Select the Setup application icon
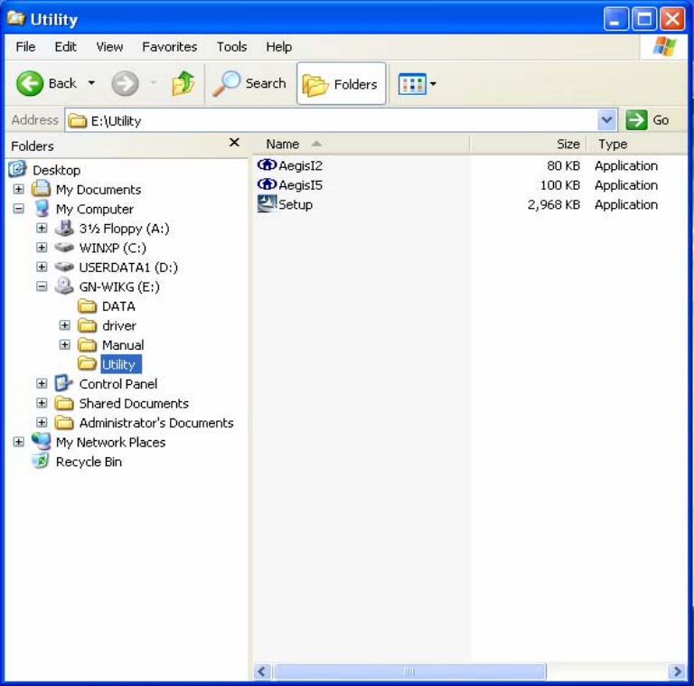The width and height of the screenshot is (694, 686). pos(267,203)
